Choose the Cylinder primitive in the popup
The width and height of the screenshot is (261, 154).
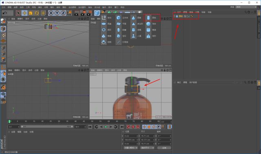(148, 17)
